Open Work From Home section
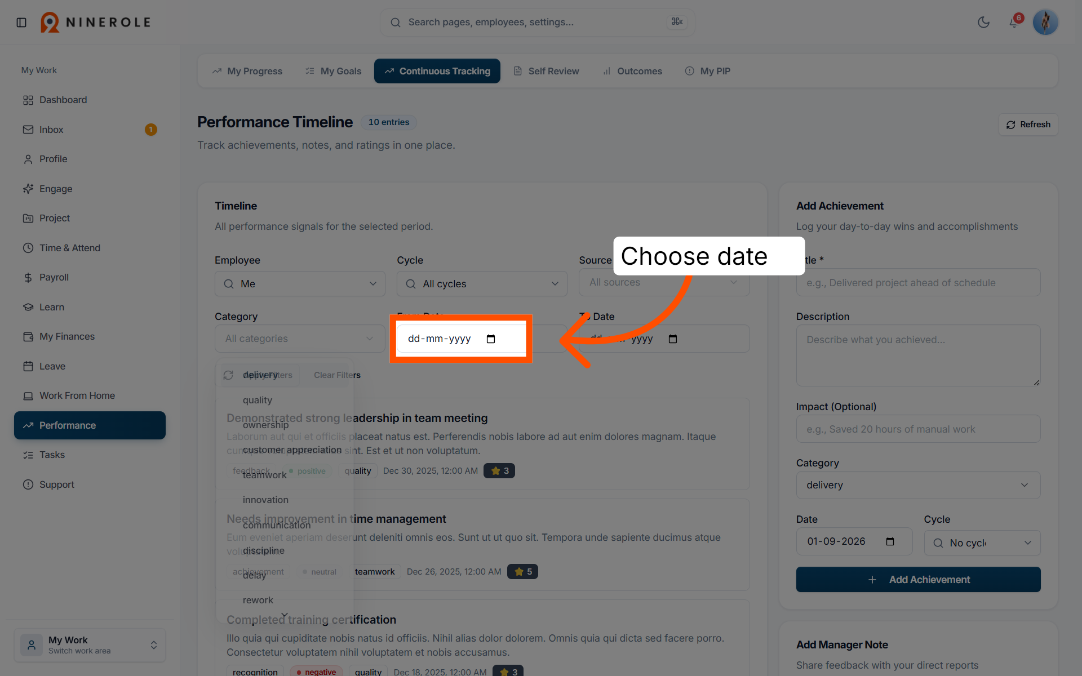 point(90,395)
